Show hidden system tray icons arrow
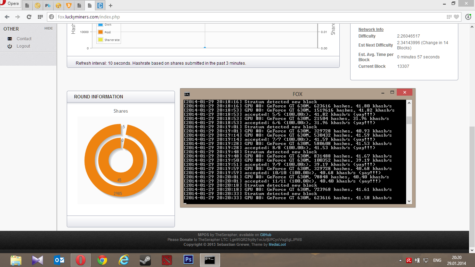This screenshot has width=475, height=267. [x=400, y=260]
